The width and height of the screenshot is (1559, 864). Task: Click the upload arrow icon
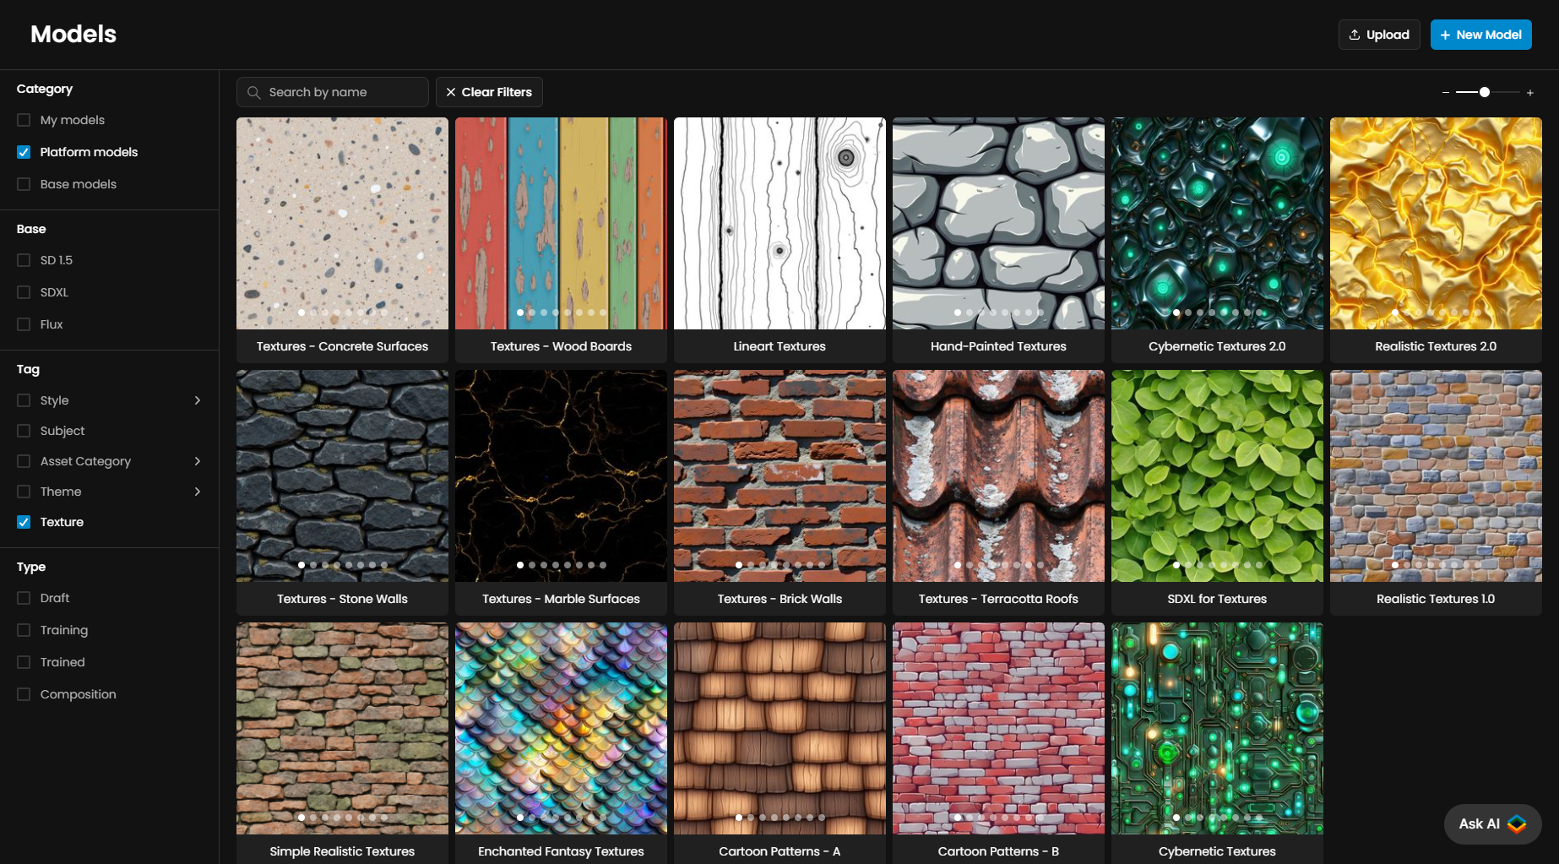click(x=1355, y=35)
